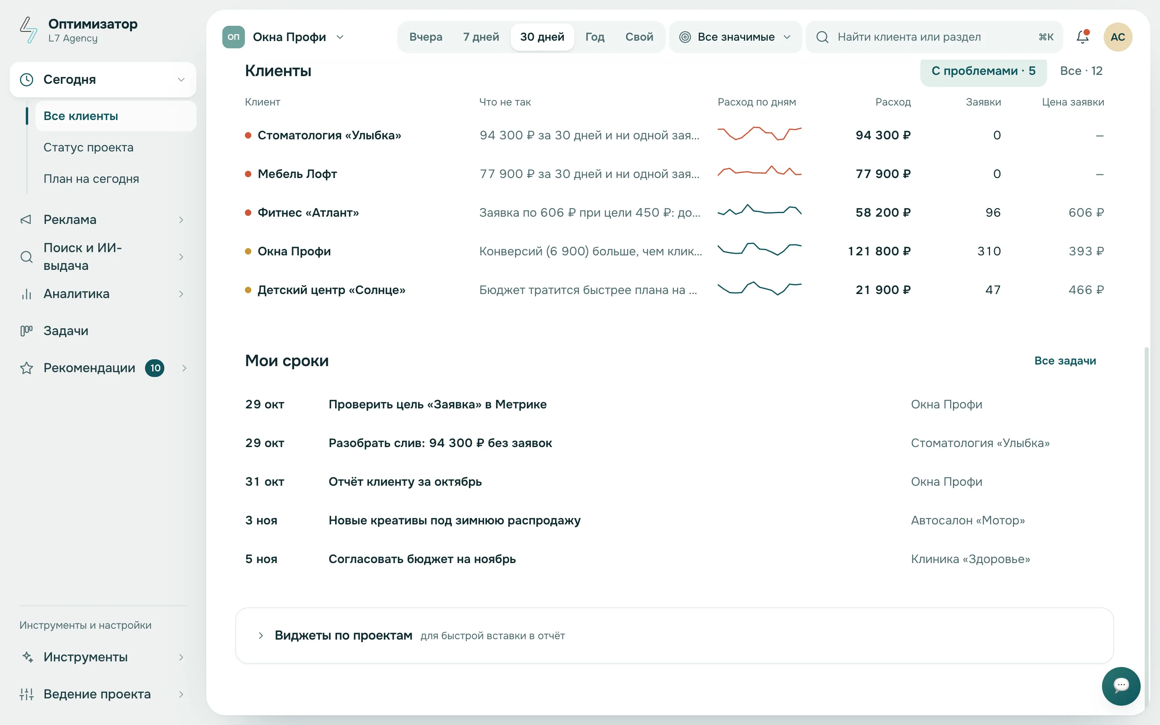Open the Окна Профи project dropdown
The width and height of the screenshot is (1160, 725).
pyautogui.click(x=283, y=37)
